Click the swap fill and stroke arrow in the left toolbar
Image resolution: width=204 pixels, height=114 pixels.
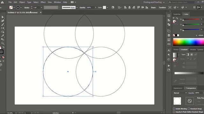[4, 47]
